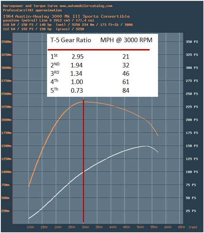Click the "100 PS" power axis label
This screenshot has width=204, height=233.
(192, 172)
